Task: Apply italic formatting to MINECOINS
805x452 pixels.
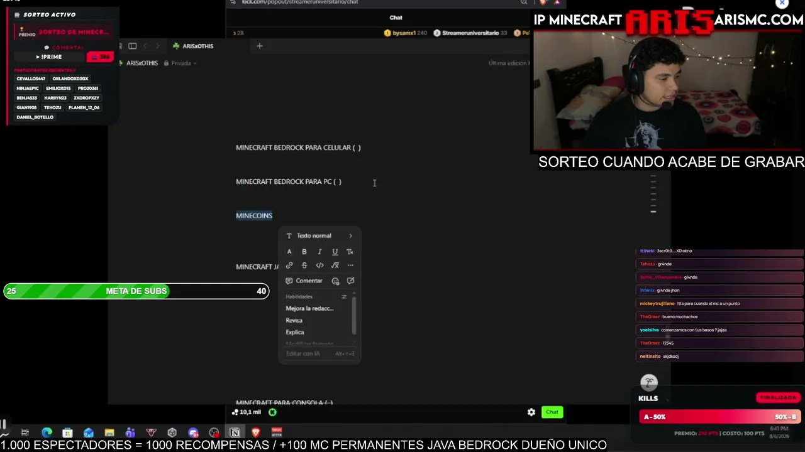Action: (x=319, y=252)
